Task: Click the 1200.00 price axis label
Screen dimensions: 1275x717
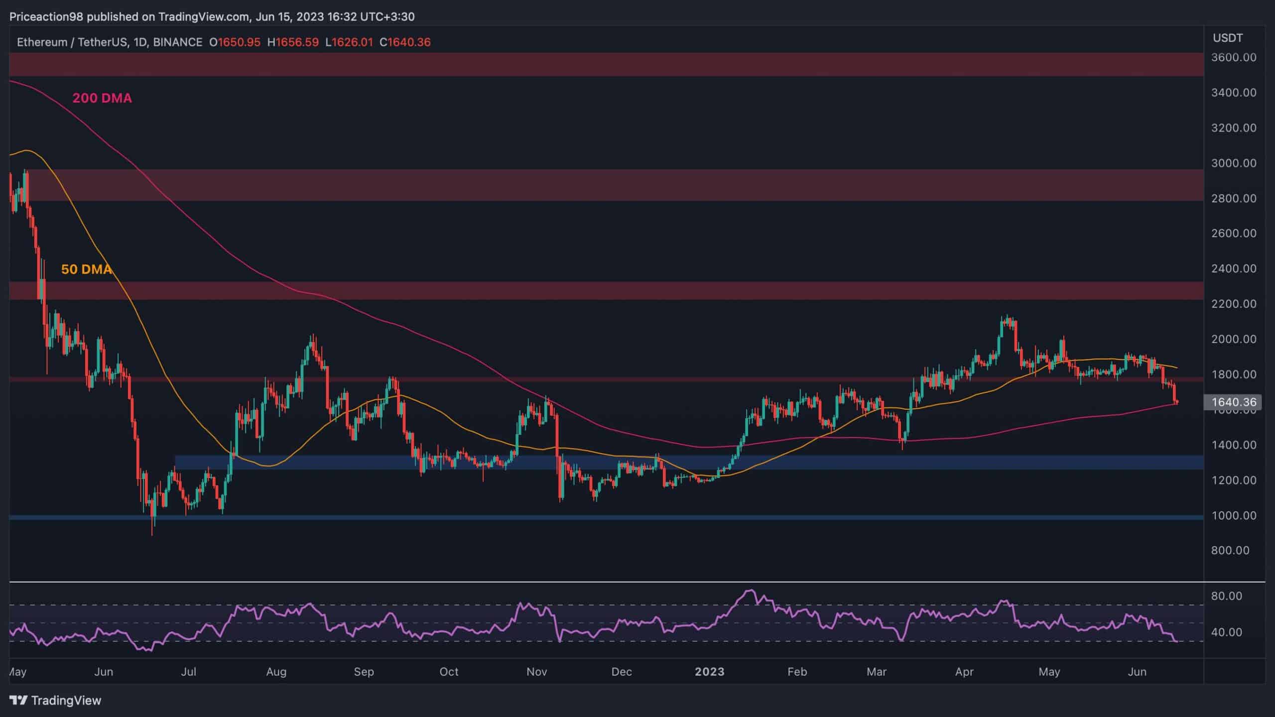Action: [x=1233, y=480]
